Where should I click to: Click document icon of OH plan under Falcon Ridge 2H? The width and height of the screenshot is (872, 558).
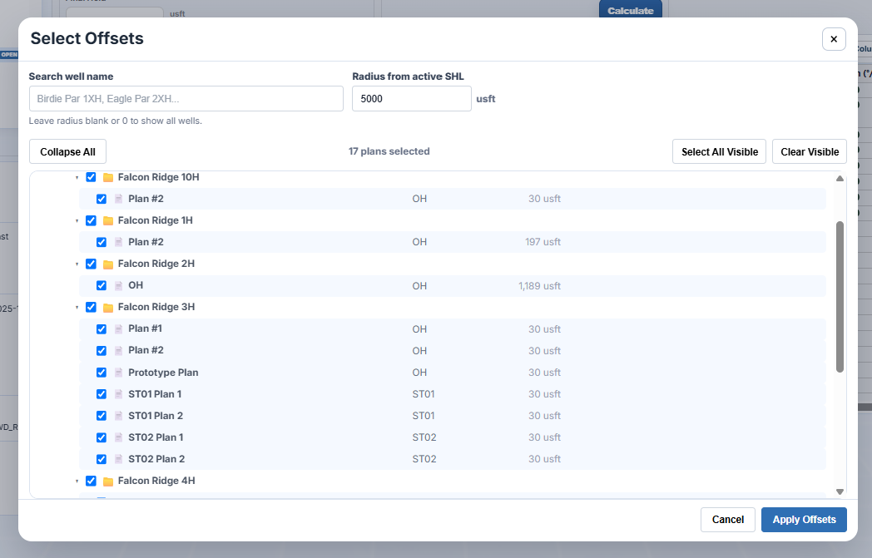[x=118, y=286]
